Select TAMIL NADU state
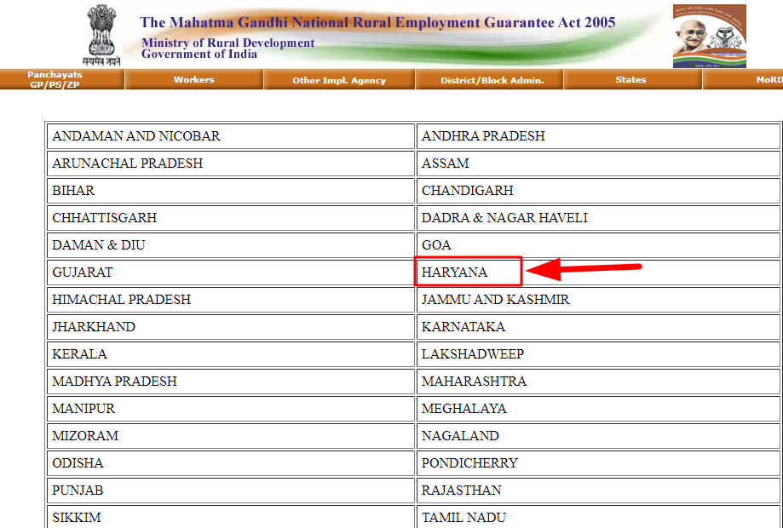This screenshot has height=528, width=783. (x=463, y=518)
